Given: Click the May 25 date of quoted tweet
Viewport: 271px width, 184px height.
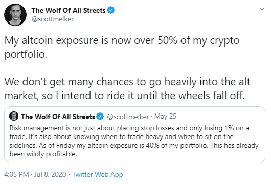Looking at the screenshot, I should point(165,116).
